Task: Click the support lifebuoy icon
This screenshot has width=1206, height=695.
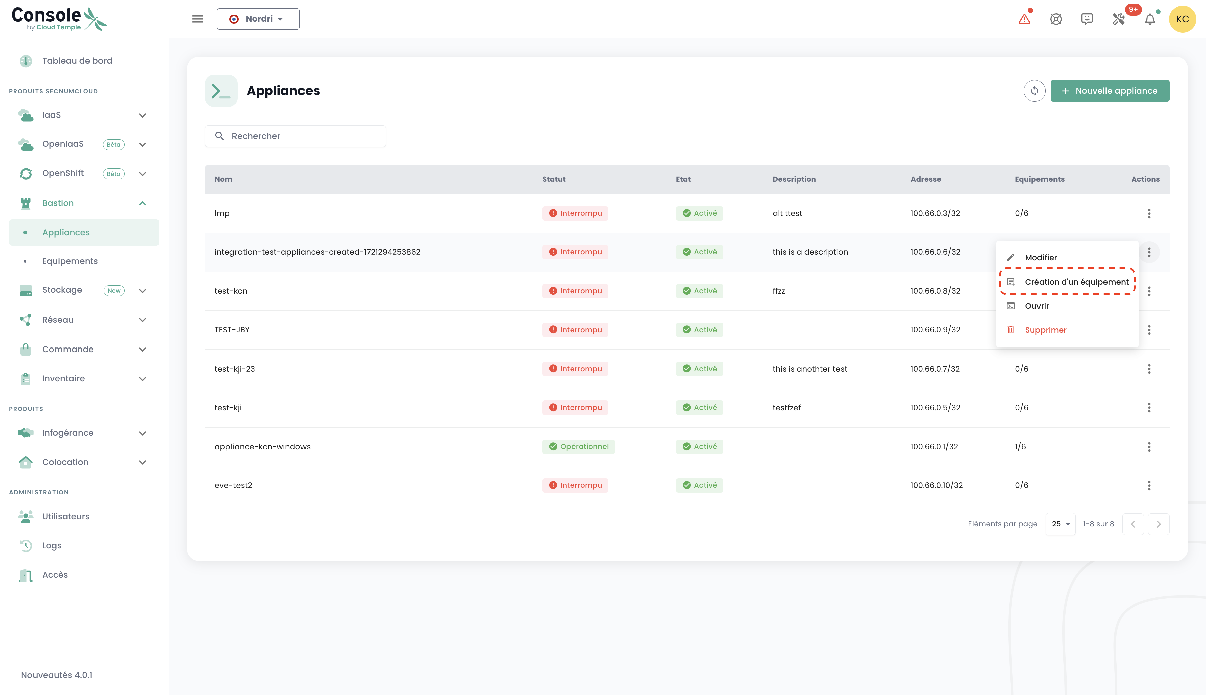Action: click(1056, 19)
